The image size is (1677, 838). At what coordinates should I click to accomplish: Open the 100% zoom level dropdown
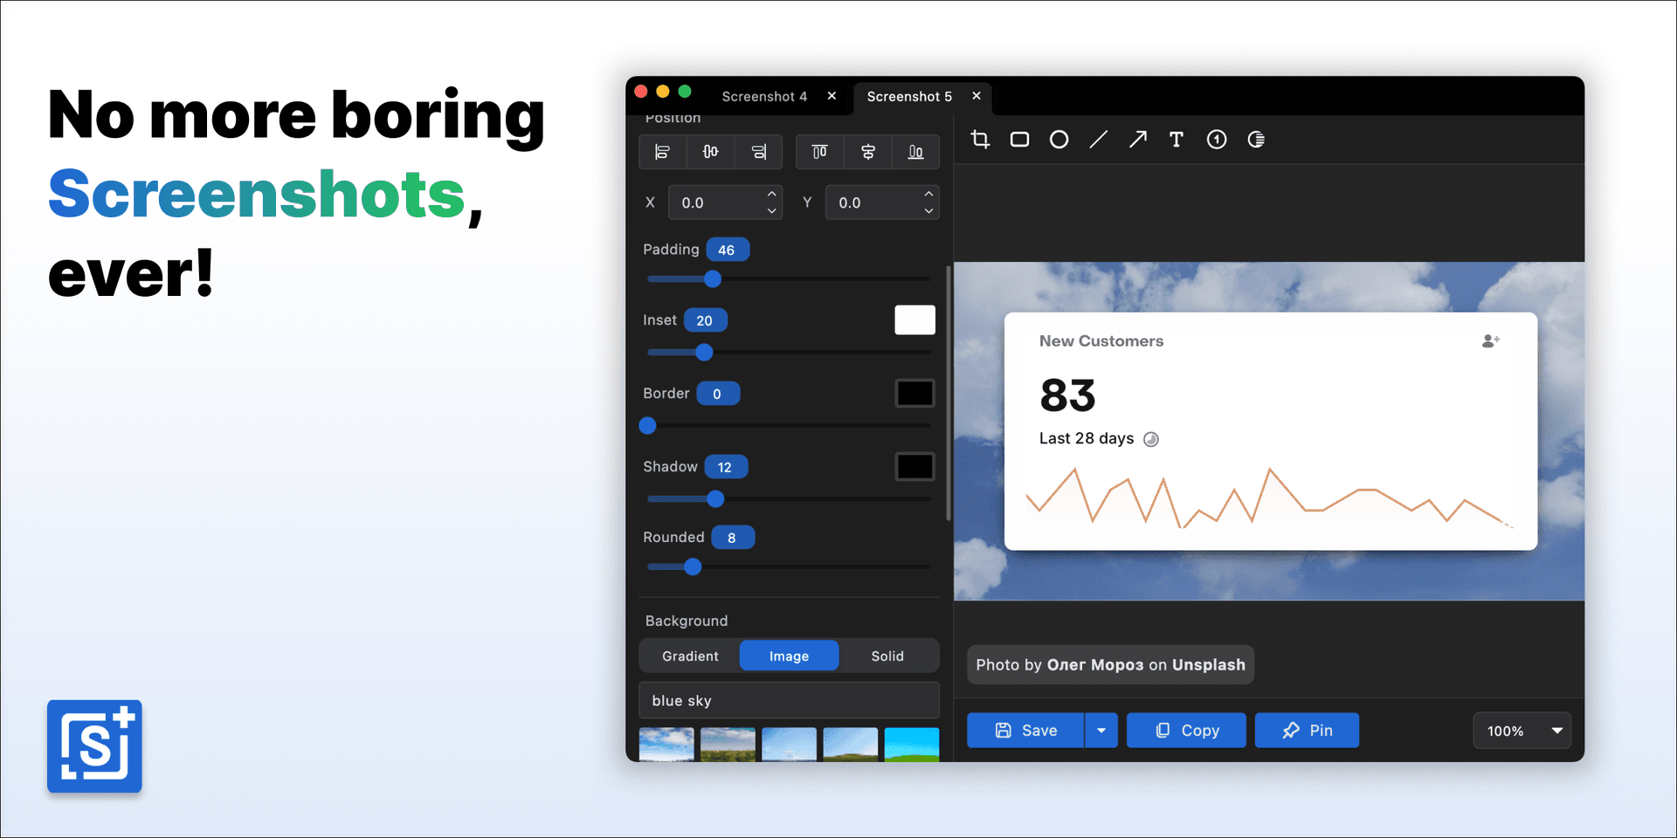pos(1522,731)
